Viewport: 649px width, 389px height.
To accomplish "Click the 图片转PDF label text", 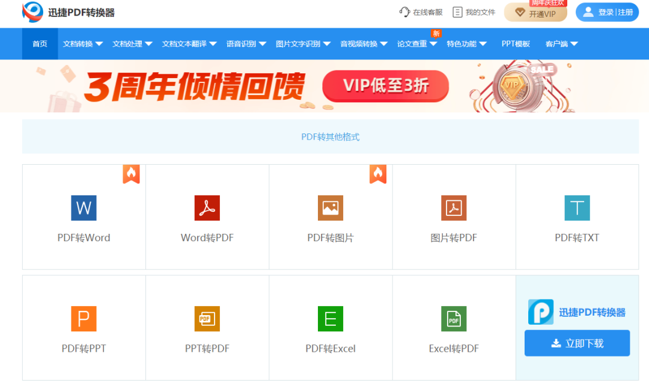I will [x=454, y=238].
